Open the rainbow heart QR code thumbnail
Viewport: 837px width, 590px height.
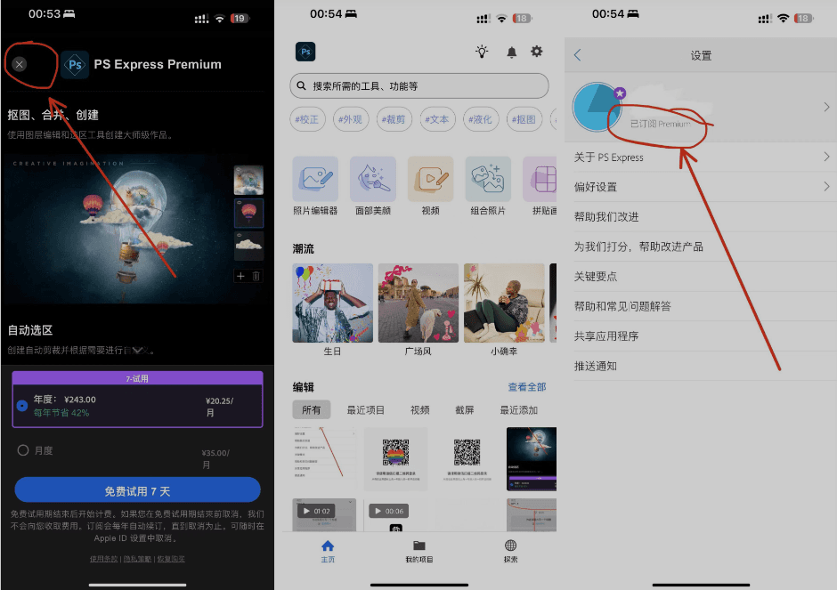(395, 459)
